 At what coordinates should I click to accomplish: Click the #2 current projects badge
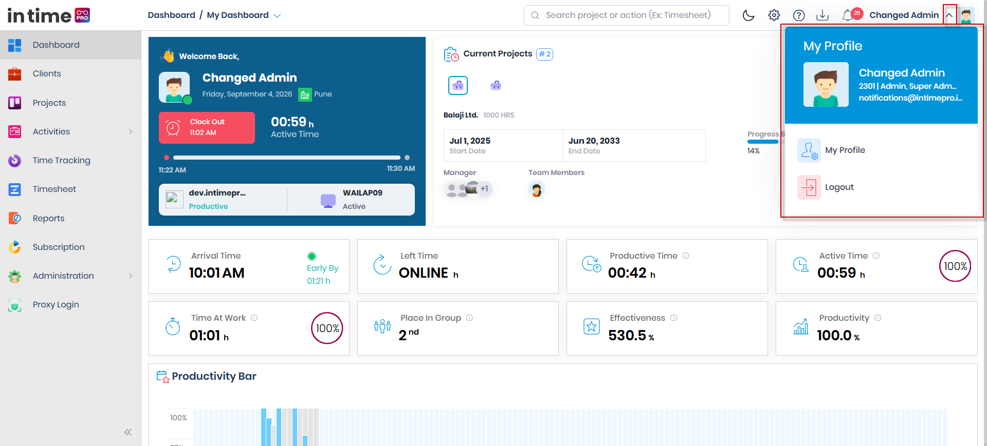[x=544, y=54]
